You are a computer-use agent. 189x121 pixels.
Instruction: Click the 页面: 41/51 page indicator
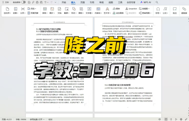tap(7, 119)
